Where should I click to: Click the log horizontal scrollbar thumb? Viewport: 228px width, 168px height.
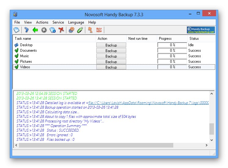[x=96, y=145]
